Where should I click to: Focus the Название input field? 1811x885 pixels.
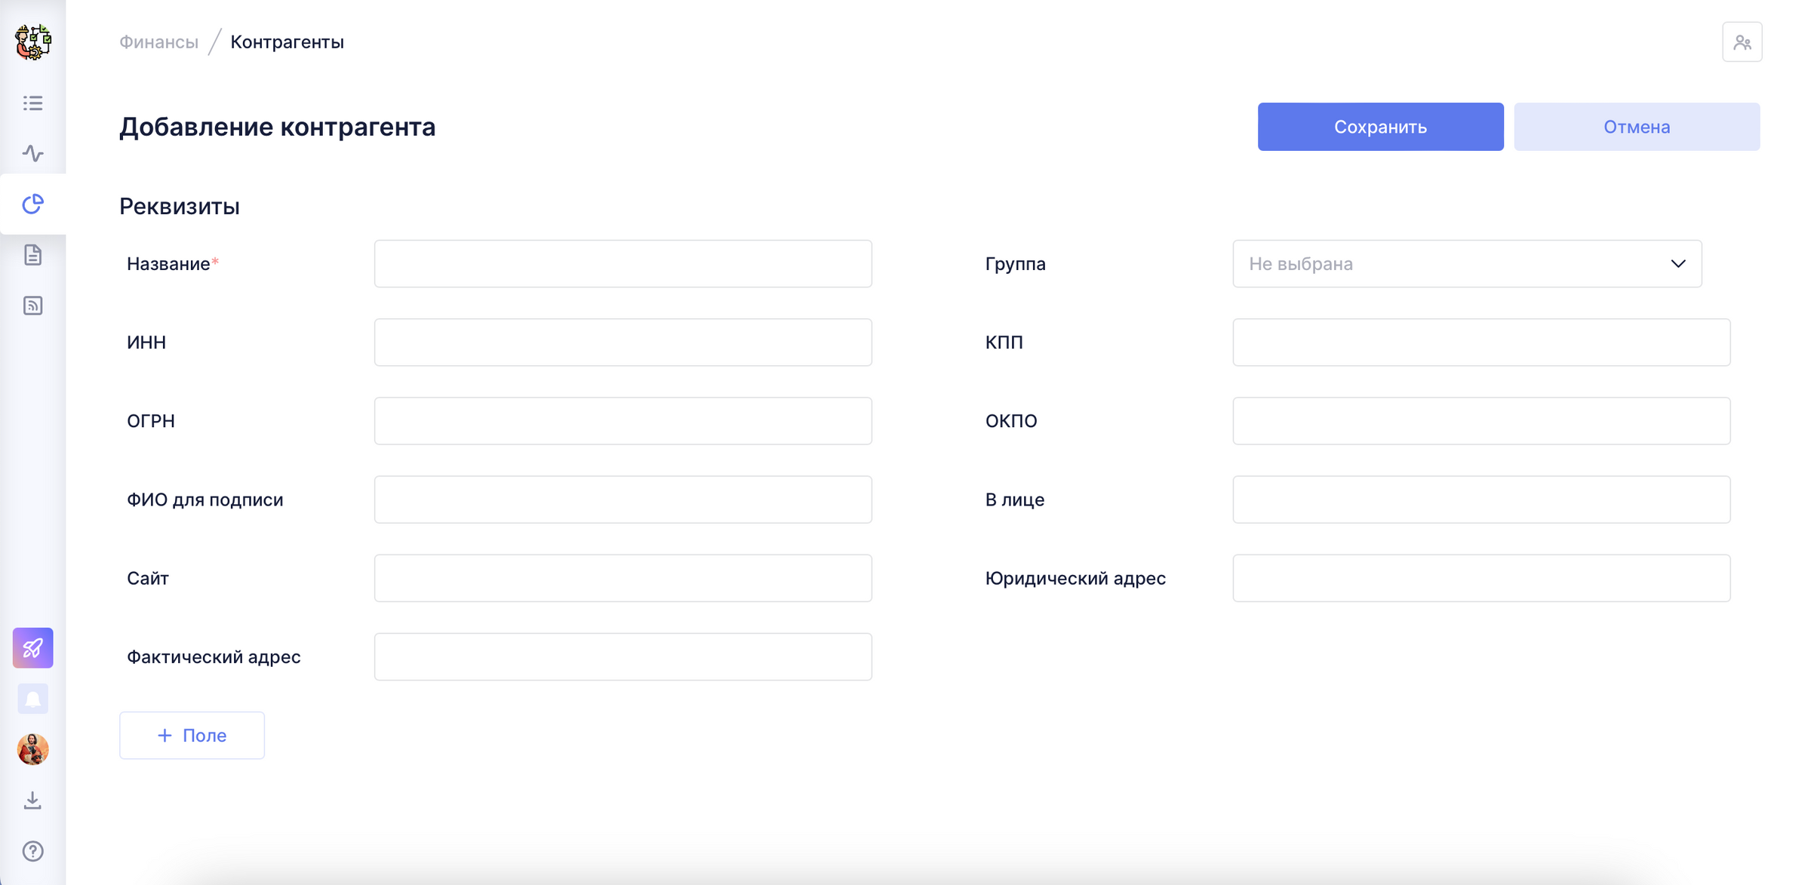click(623, 264)
